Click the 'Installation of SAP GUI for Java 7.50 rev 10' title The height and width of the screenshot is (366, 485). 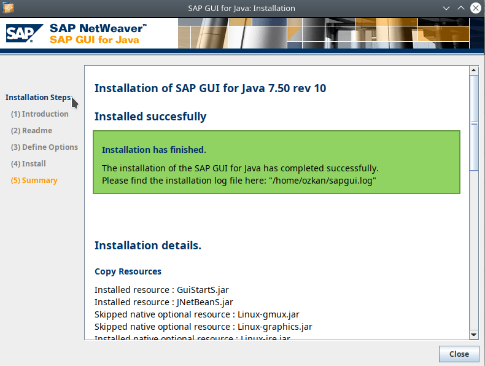(x=210, y=88)
